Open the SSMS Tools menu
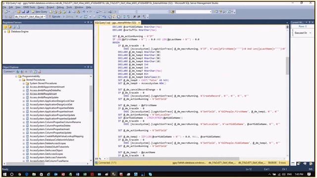Viewport: 317px width, 178px height. (29, 7)
